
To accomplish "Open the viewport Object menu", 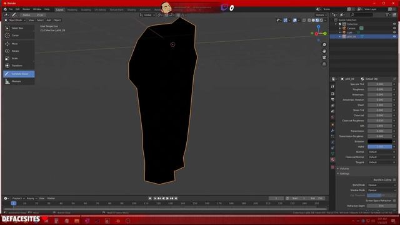I will coord(57,20).
